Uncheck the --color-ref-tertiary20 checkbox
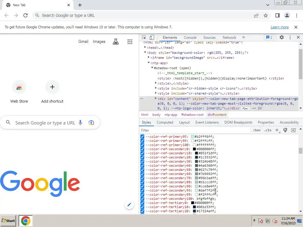The height and width of the screenshot is (227, 303). [142, 211]
